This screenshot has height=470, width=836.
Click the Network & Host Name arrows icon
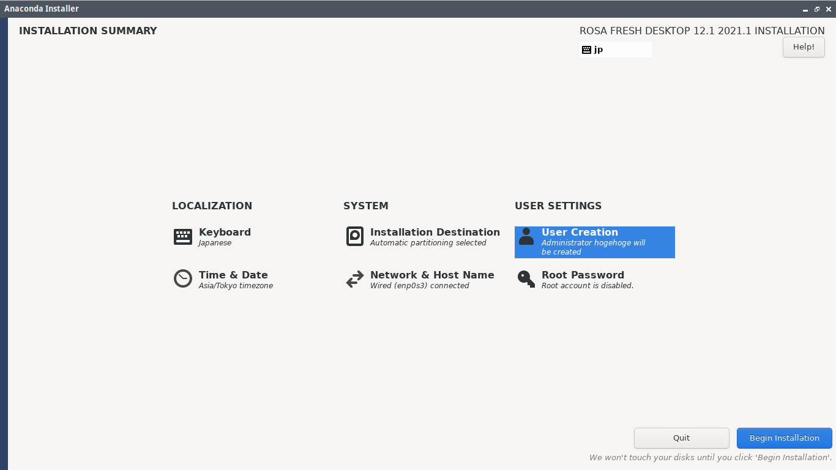(x=354, y=280)
